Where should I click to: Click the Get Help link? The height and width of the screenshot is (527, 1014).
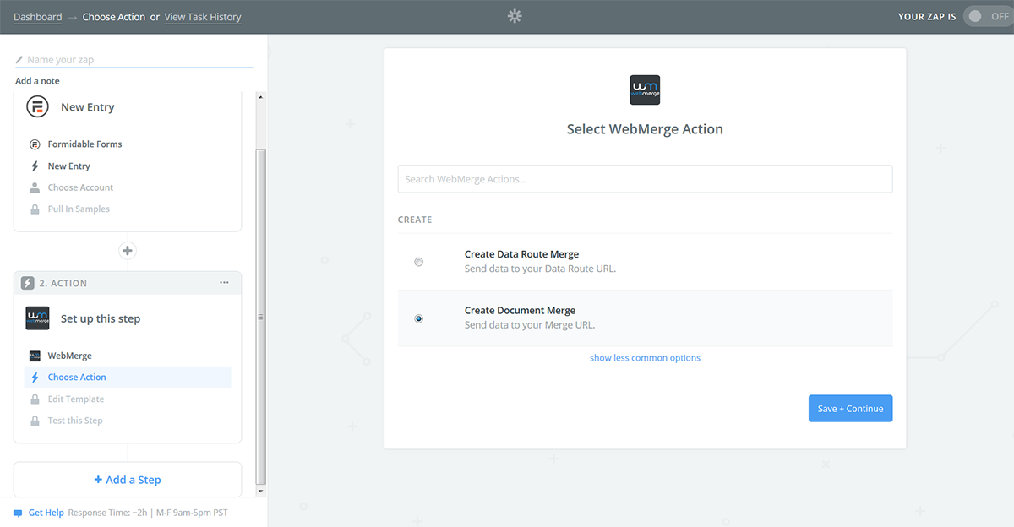coord(46,513)
